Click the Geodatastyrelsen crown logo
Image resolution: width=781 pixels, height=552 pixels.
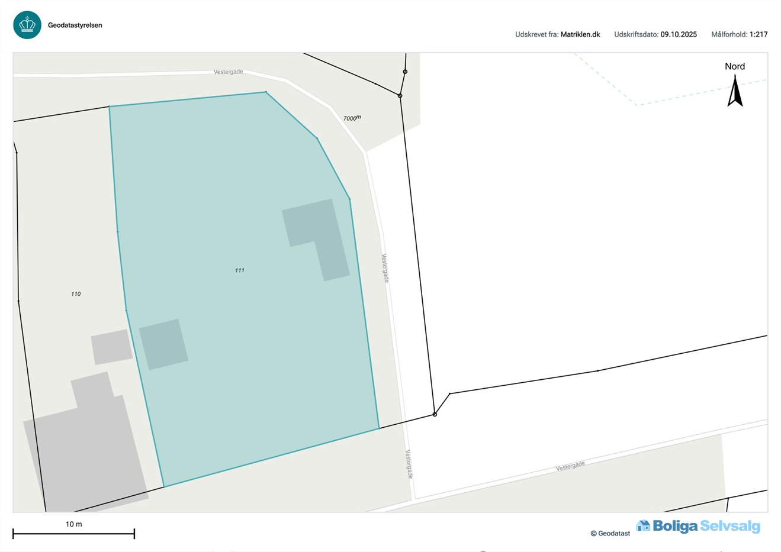point(27,25)
